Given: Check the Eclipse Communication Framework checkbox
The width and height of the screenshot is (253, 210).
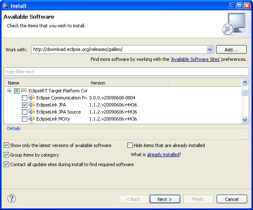Looking at the screenshot, I should [x=24, y=98].
